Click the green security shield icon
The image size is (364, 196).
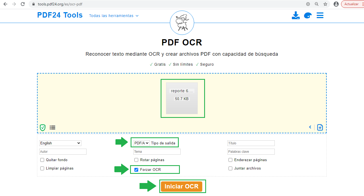[42, 127]
